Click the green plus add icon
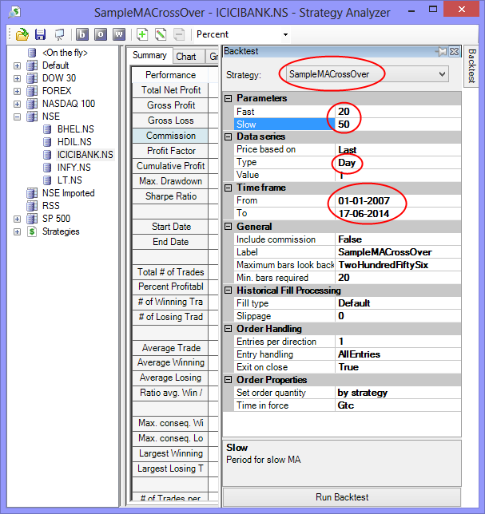Image resolution: width=485 pixels, height=514 pixels. [142, 34]
